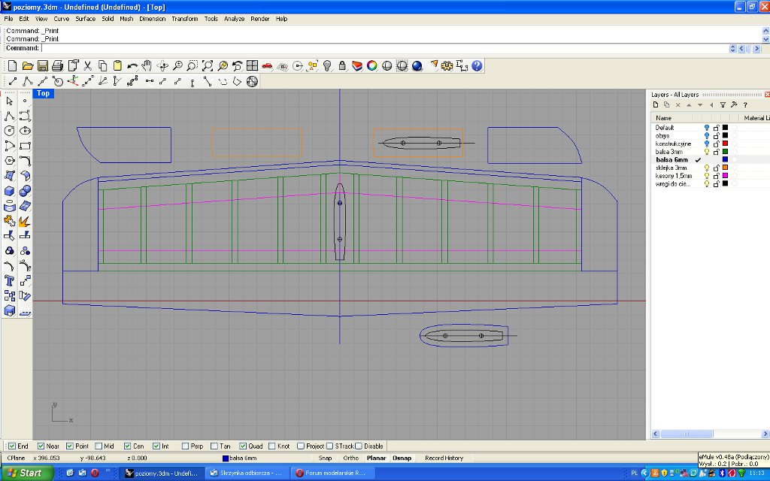Open the Surface menu
The width and height of the screenshot is (770, 481).
pos(85,19)
